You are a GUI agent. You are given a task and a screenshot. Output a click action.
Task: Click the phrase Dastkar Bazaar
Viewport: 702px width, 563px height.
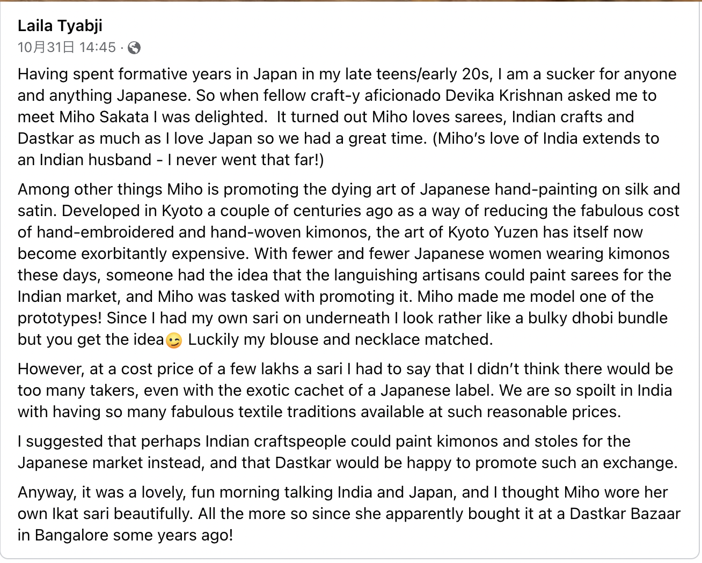click(625, 514)
